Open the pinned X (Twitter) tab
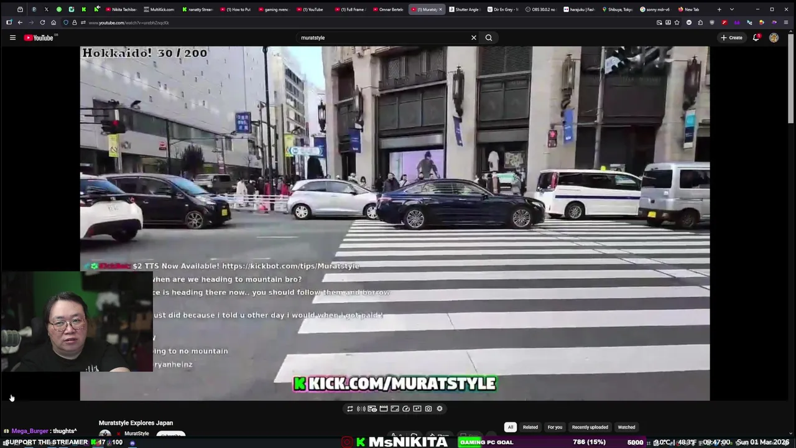Image resolution: width=796 pixels, height=448 pixels. (46, 9)
